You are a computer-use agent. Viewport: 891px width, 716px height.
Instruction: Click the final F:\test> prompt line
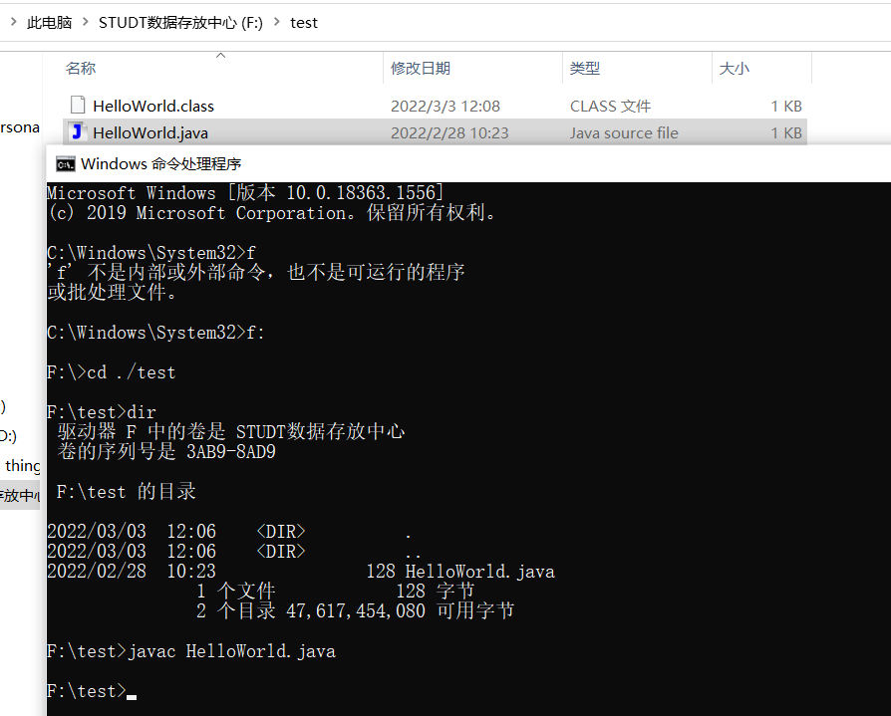tap(92, 691)
